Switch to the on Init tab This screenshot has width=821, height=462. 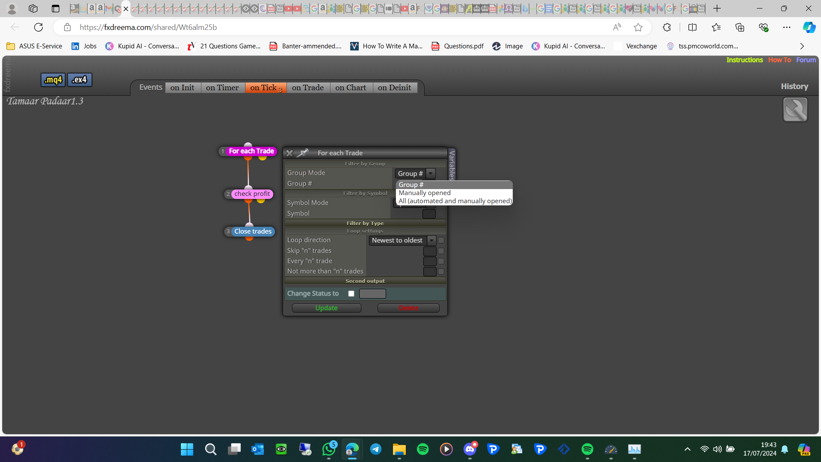click(x=182, y=88)
